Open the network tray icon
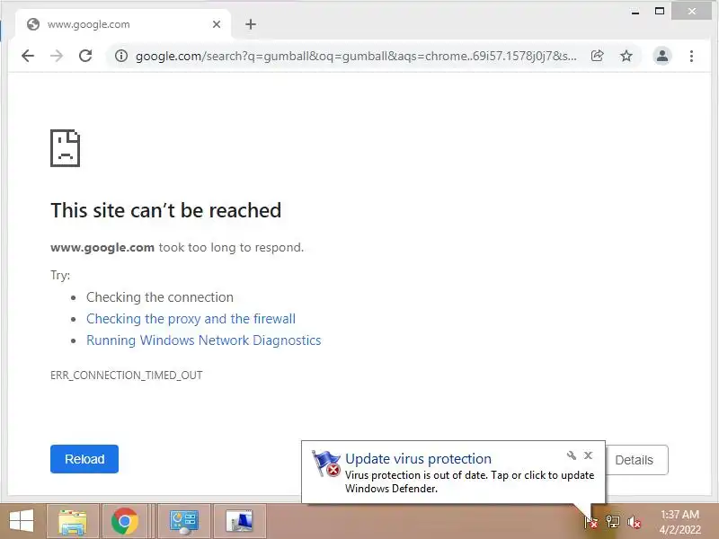The image size is (719, 539). click(613, 522)
